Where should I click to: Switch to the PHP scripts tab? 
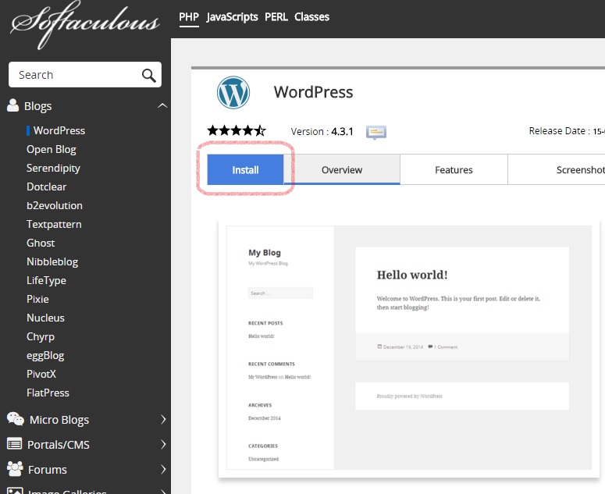pyautogui.click(x=189, y=17)
